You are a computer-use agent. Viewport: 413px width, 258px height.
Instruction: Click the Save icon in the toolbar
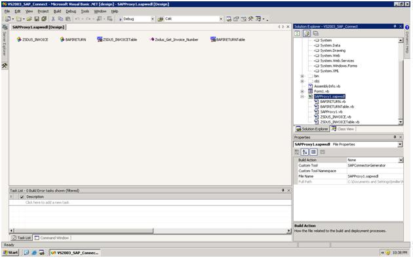coord(37,19)
